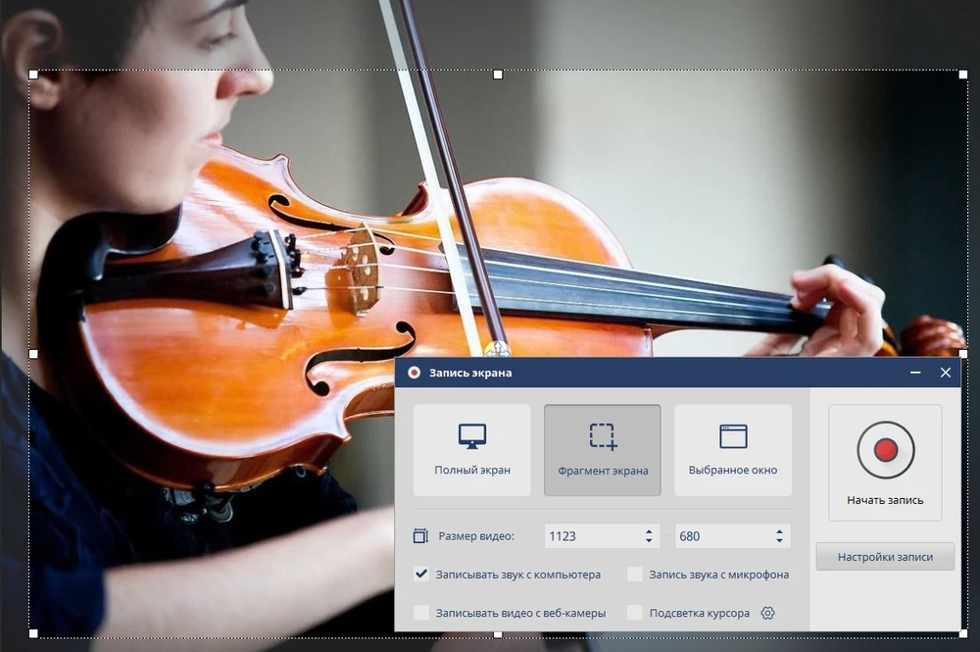Screen dimensions: 980x652
Task: Click the video height spinner arrows
Action: 779,536
